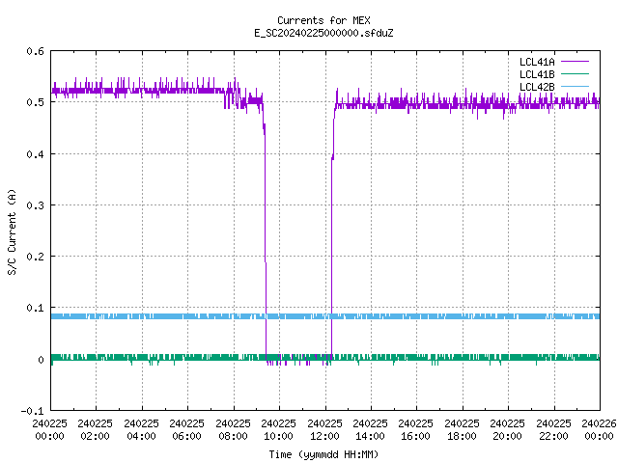Image resolution: width=618 pixels, height=463 pixels.
Task: Click the 08:00 x-axis tick label
Action: coord(233,436)
